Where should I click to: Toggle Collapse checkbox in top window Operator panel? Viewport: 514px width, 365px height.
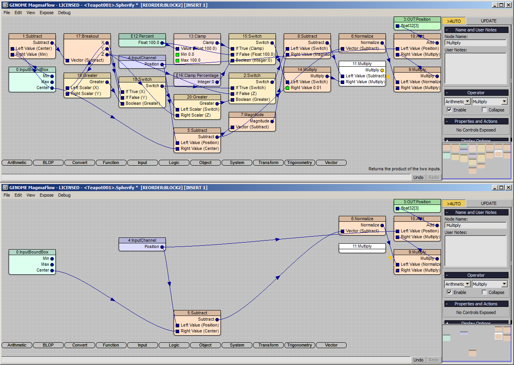484,110
